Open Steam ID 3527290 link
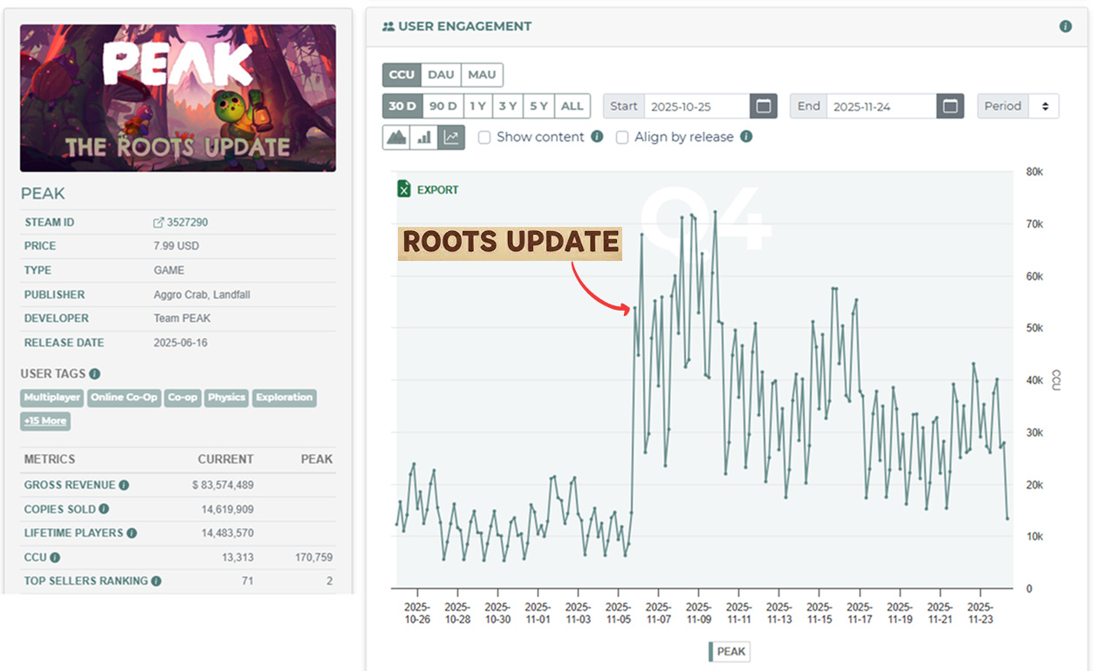The image size is (1097, 671). pos(187,223)
